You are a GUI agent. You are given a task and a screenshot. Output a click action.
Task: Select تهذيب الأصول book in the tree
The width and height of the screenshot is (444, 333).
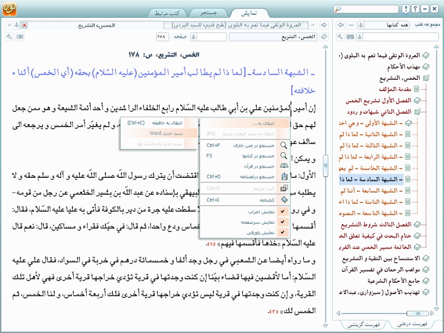click(379, 293)
